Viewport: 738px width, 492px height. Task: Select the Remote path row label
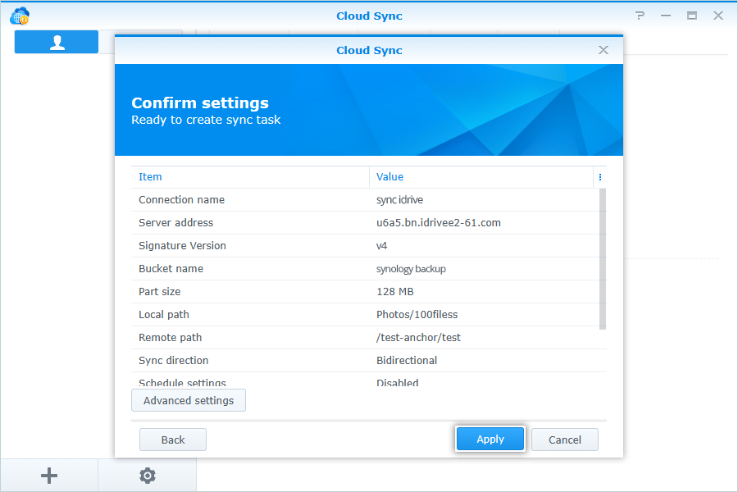[x=171, y=338]
